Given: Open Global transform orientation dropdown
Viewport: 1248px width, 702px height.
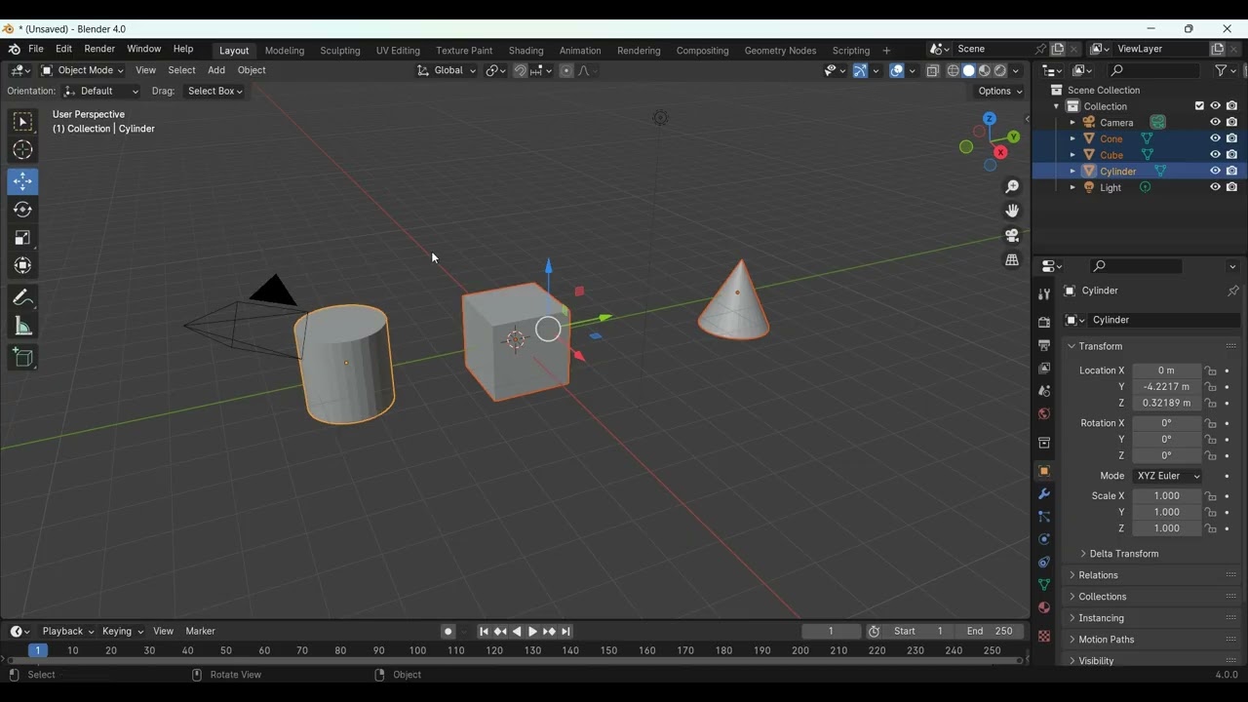Looking at the screenshot, I should tap(448, 70).
